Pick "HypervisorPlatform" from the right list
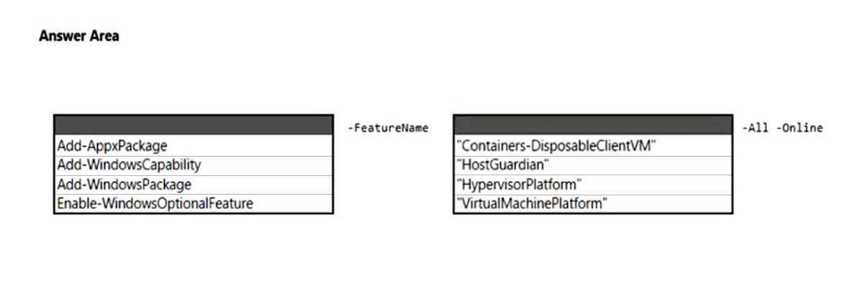Image resolution: width=859 pixels, height=283 pixels. (x=593, y=184)
